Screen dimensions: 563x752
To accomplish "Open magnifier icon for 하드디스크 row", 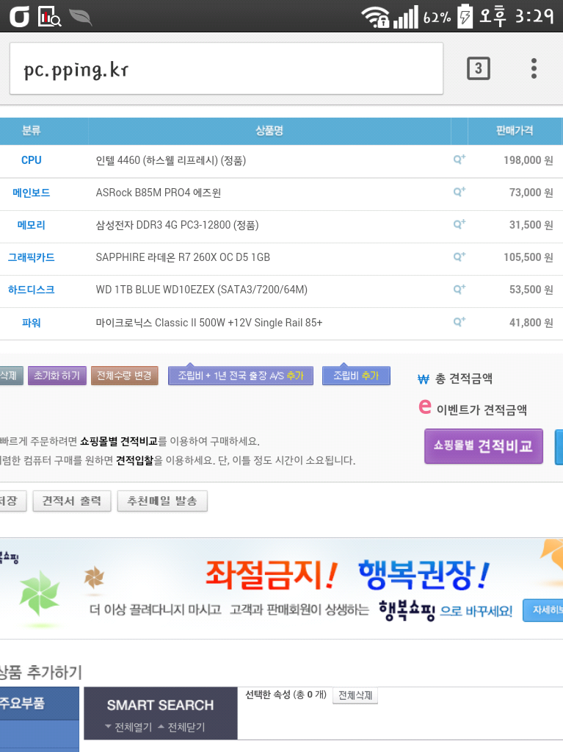I will coord(459,289).
